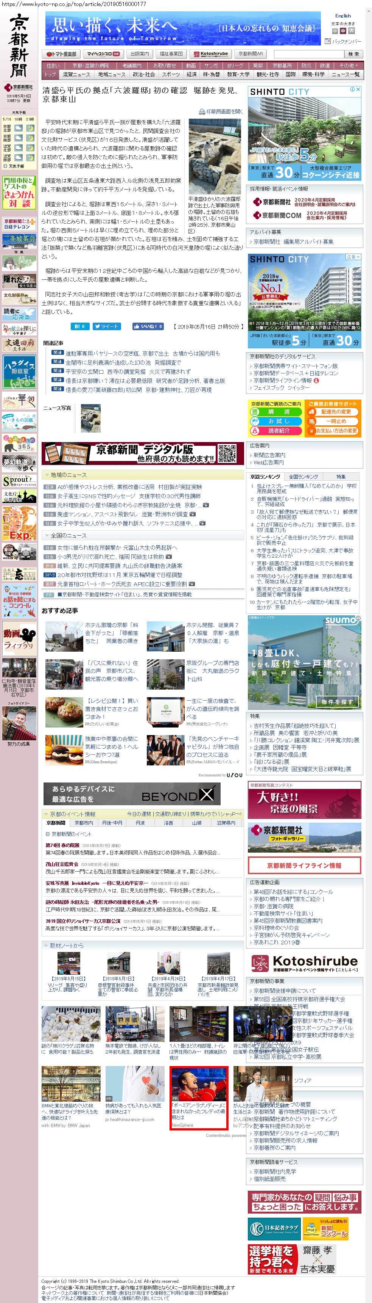Screen dimensions: 372x1303
Task: Expand the その他 navigation dropdown
Action: 348,65
